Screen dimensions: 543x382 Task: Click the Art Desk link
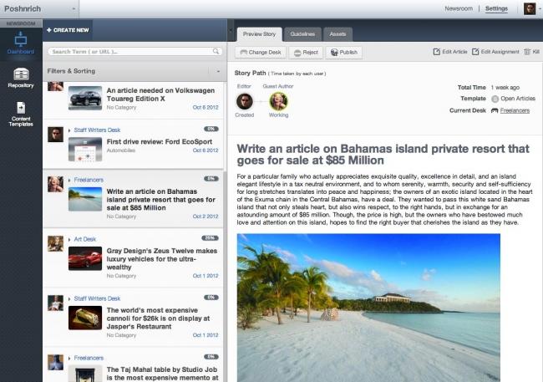(x=85, y=239)
